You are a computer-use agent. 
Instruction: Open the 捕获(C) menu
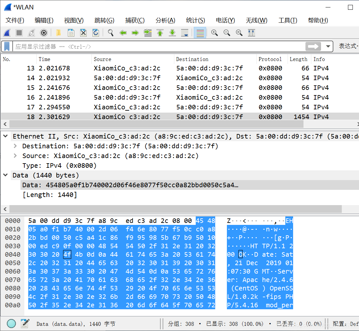tap(135, 20)
